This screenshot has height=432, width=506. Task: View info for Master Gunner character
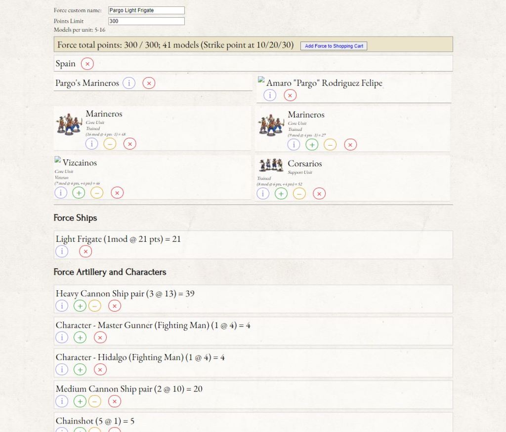[62, 337]
